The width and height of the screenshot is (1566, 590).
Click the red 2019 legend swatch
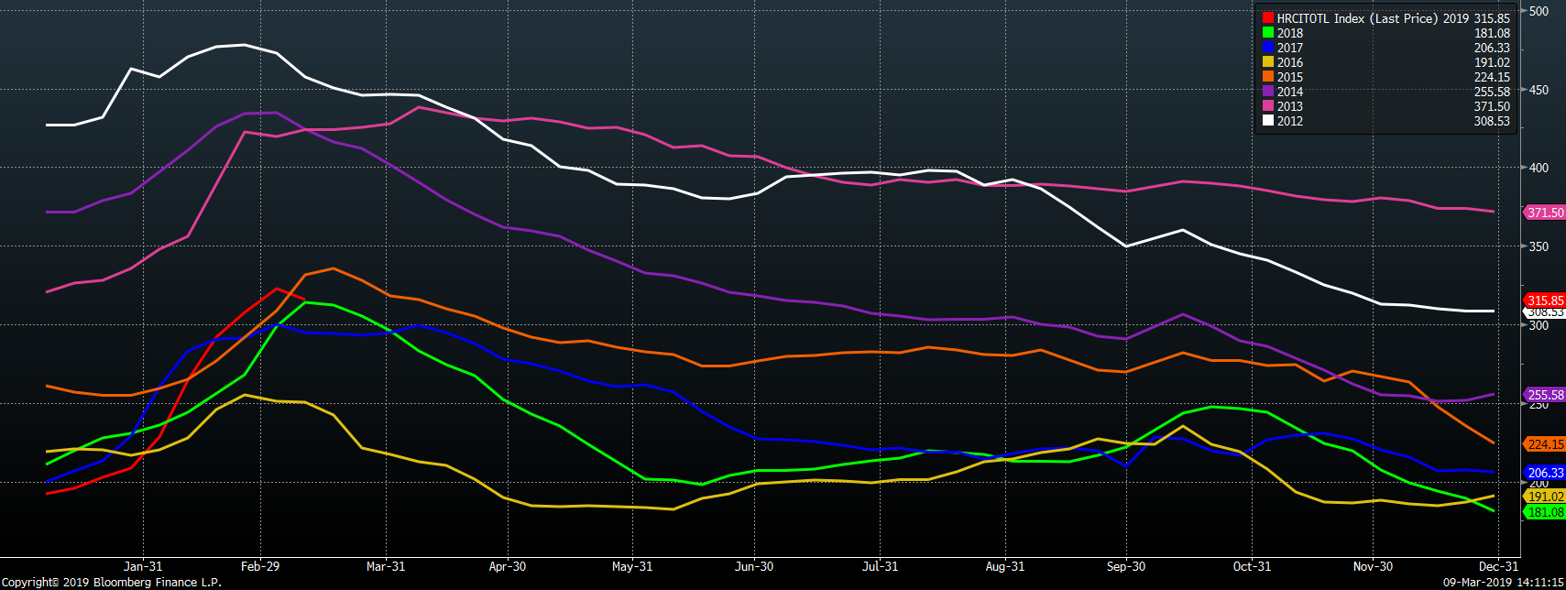tap(1267, 18)
